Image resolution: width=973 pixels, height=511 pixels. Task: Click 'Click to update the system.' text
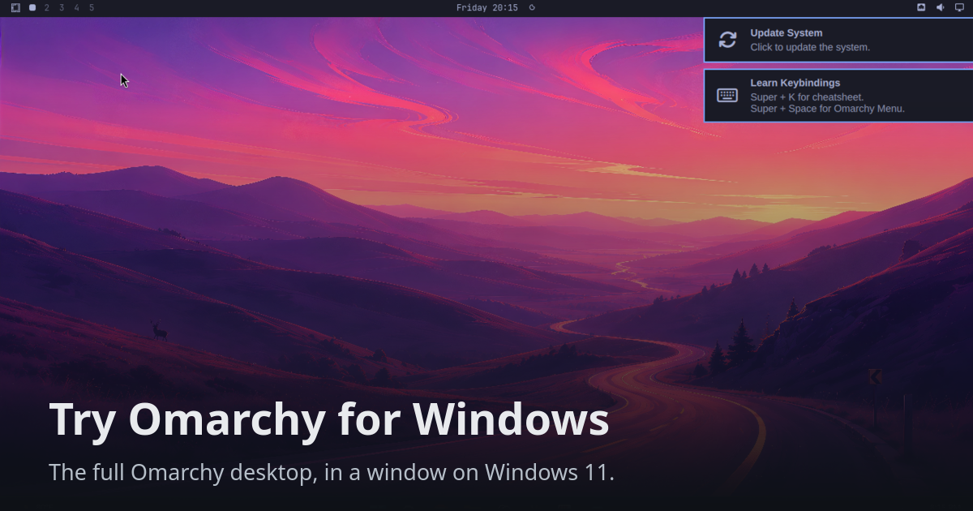(810, 47)
